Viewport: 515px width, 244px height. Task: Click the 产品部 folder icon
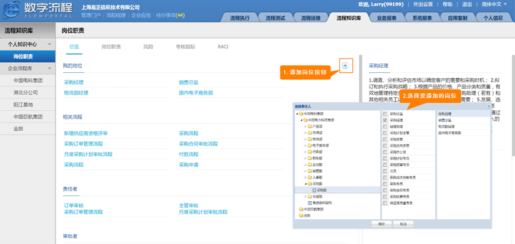coord(309,126)
